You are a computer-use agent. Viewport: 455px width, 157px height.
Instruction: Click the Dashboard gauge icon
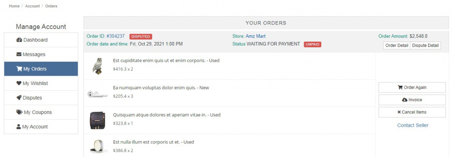(19, 40)
